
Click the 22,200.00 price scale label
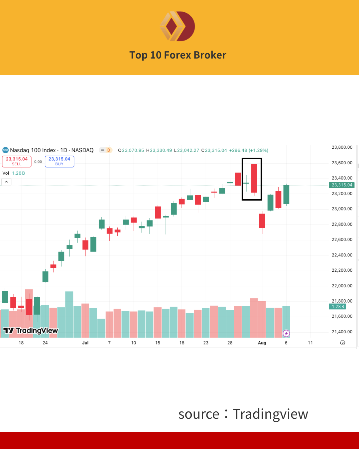342,270
